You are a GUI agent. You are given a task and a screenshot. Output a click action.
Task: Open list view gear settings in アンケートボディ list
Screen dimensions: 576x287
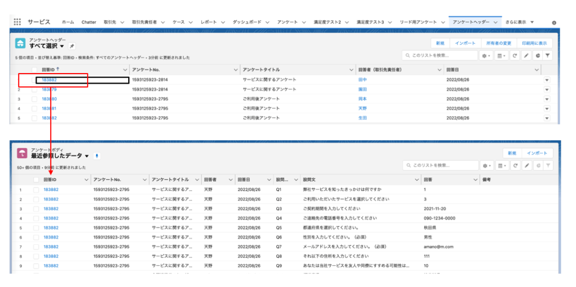(x=487, y=166)
